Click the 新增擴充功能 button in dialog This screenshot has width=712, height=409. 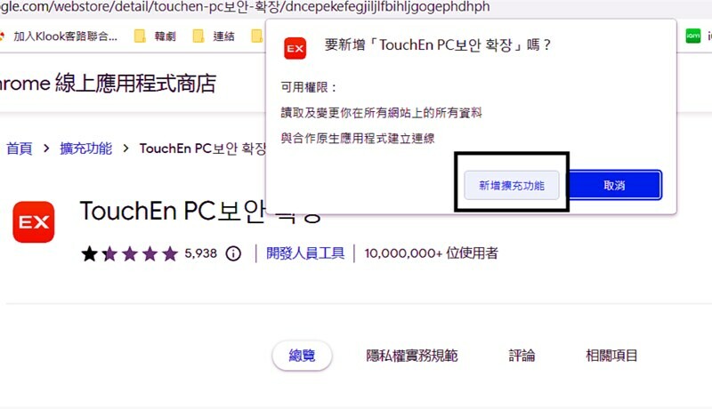(x=512, y=185)
